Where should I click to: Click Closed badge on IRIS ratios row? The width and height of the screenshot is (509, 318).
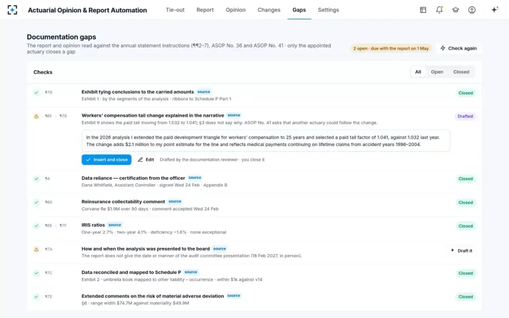466,226
